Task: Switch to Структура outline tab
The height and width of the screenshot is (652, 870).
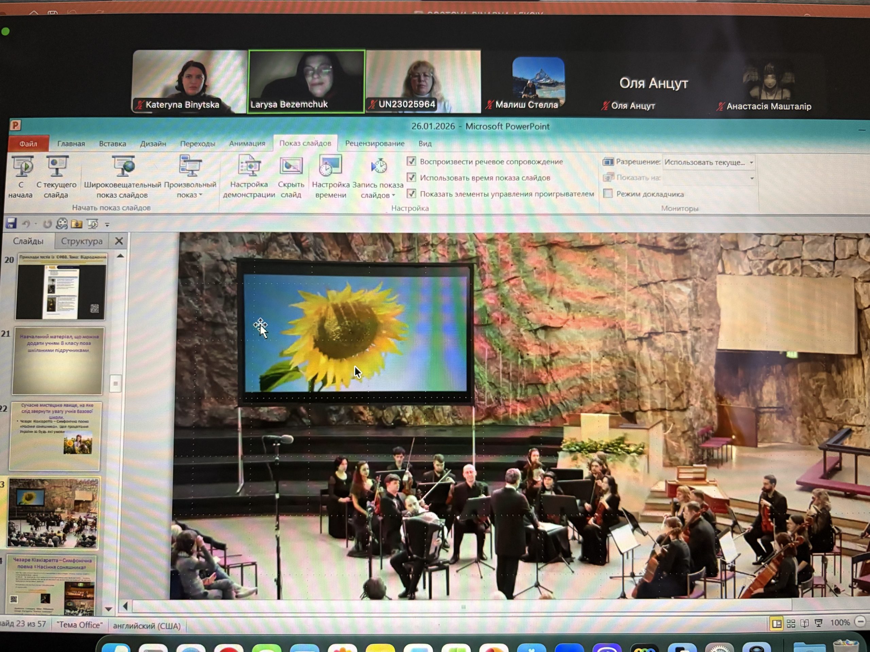Action: pos(82,241)
